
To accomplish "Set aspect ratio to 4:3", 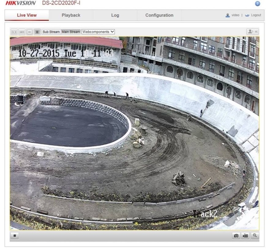I will 14,32.
